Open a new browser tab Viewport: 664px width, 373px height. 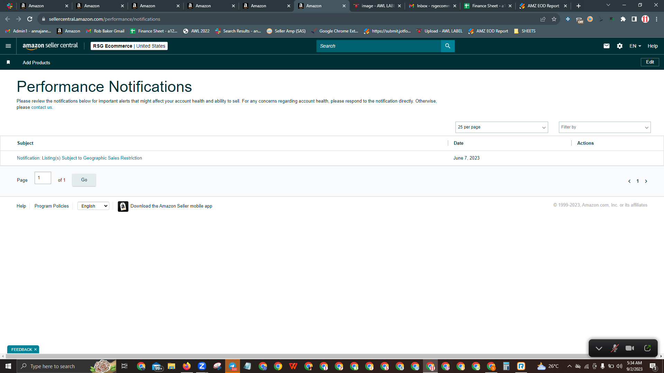coord(579,6)
